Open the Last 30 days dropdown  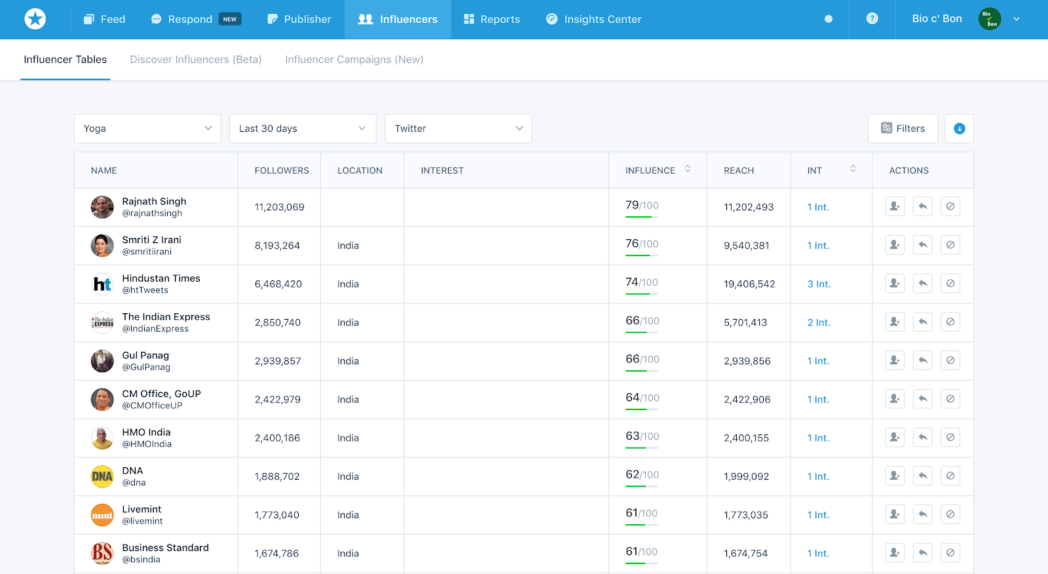pyautogui.click(x=303, y=128)
